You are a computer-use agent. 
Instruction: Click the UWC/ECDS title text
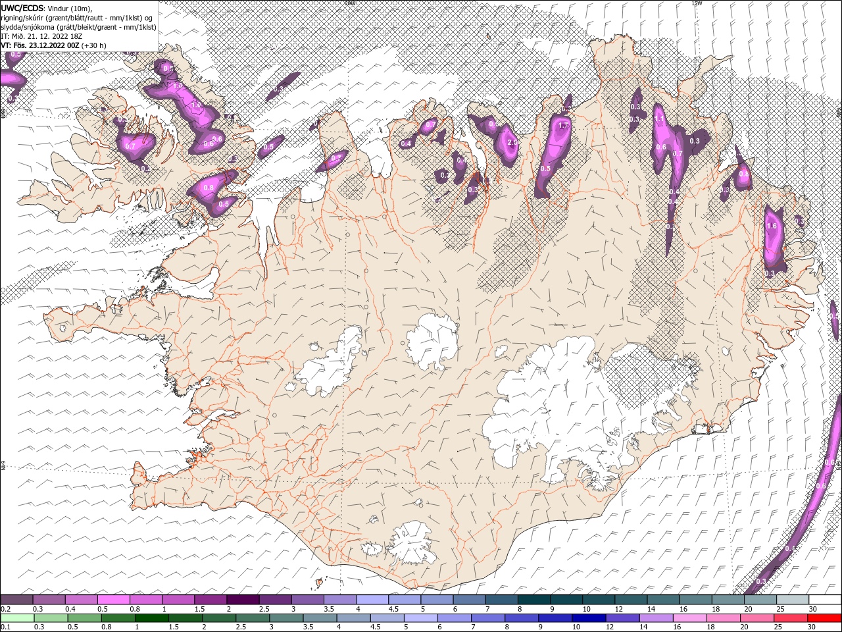pos(22,7)
